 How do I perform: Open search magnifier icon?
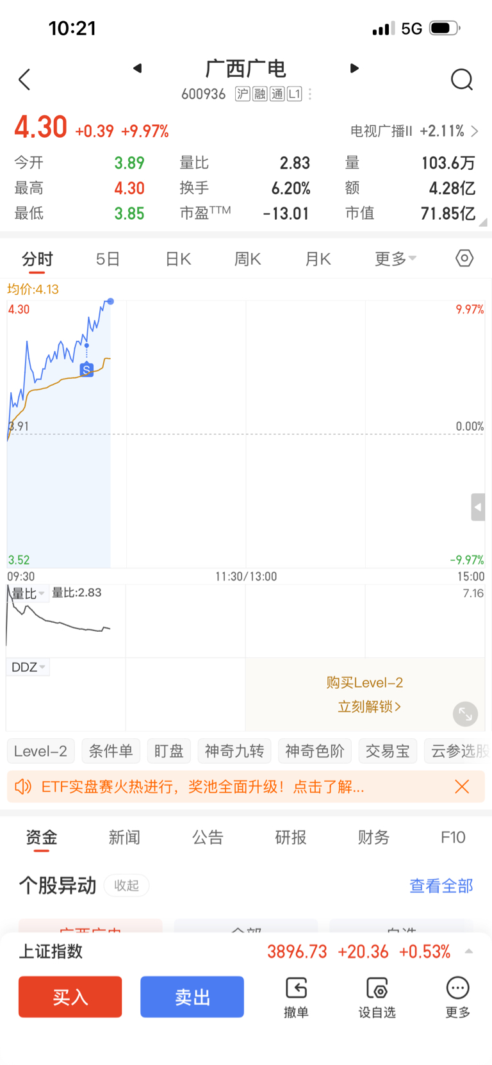click(x=462, y=79)
